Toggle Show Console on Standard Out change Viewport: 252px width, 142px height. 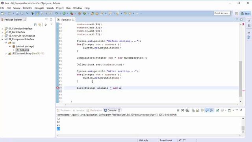pyautogui.click(x=207, y=110)
